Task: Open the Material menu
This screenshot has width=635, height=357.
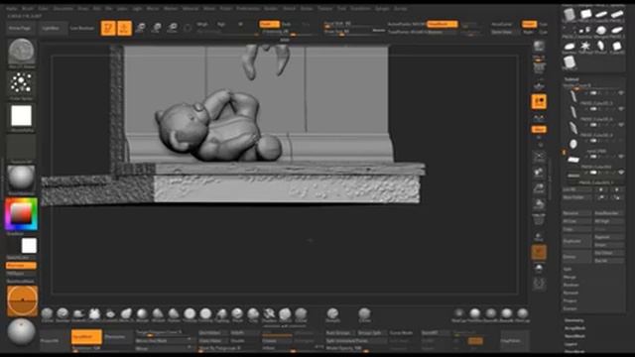Action: [190, 9]
